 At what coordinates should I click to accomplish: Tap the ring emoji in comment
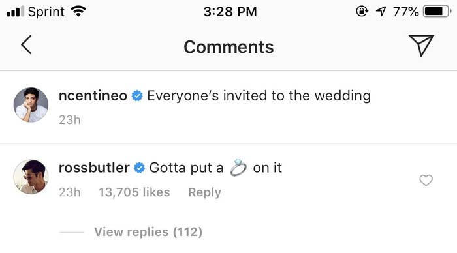coord(238,168)
